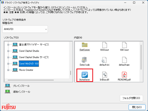The image size is (148, 111).
Task: Click the 内容 pane vertical scrollbar
Action: point(141,57)
